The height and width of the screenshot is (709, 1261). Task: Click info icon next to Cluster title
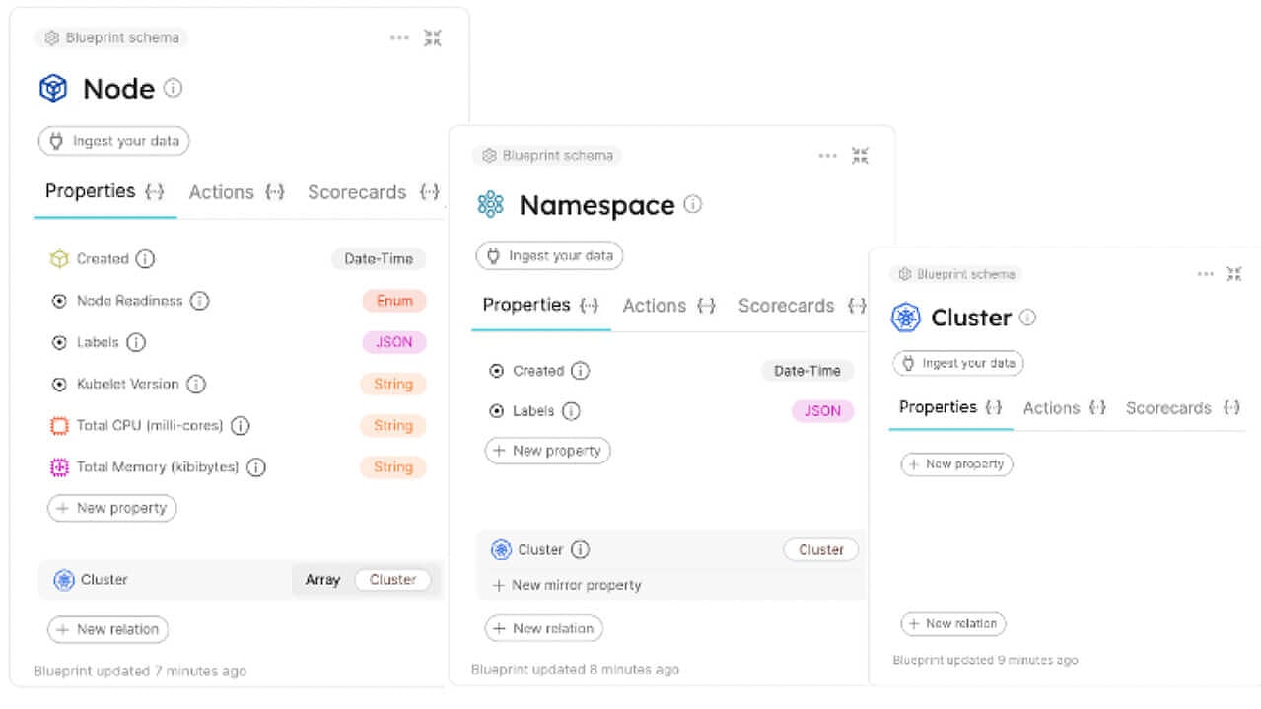pyautogui.click(x=1027, y=318)
